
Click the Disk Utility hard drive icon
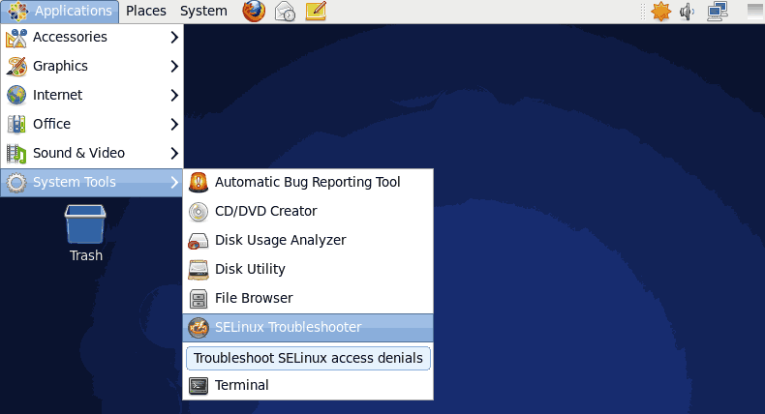(199, 270)
